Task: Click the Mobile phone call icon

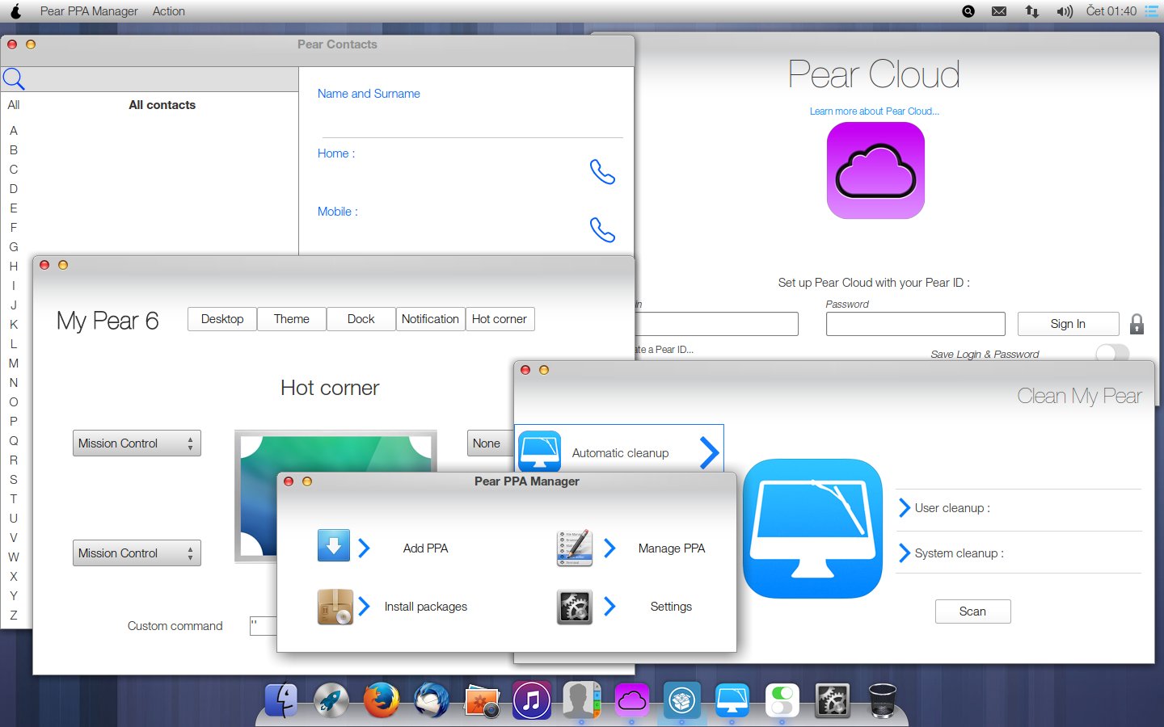Action: [602, 230]
